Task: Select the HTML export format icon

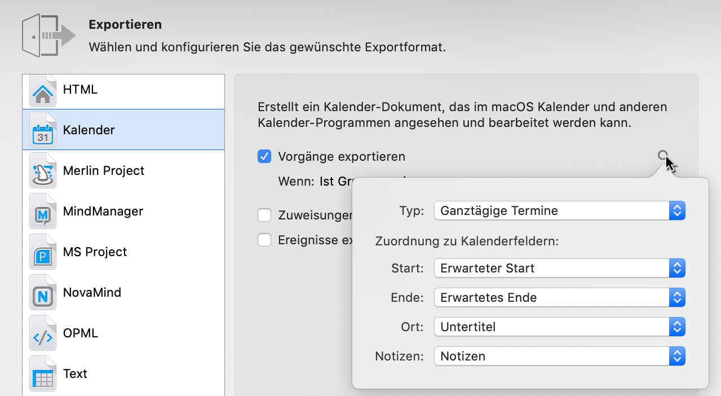Action: click(x=42, y=89)
